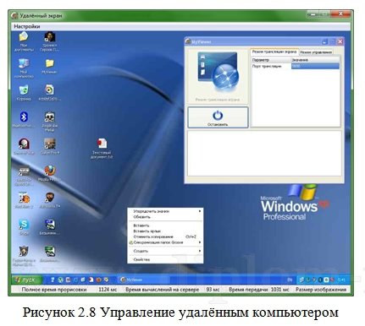Select the Skype desktop icon
The width and height of the screenshot is (365, 326).
24,227
